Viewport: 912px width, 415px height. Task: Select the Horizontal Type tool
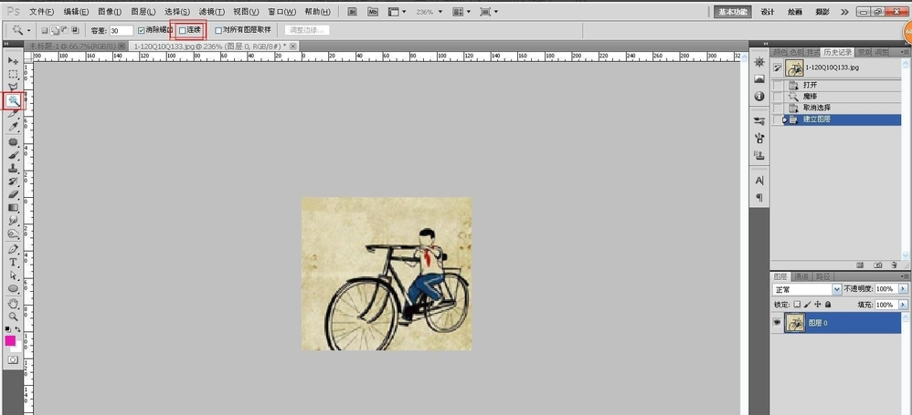(13, 263)
